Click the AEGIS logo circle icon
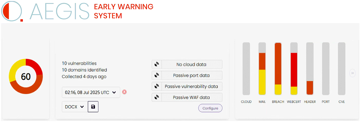The image size is (362, 122). tap(12, 11)
